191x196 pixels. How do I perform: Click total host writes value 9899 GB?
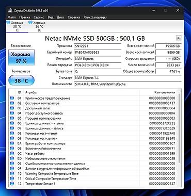click(168, 53)
